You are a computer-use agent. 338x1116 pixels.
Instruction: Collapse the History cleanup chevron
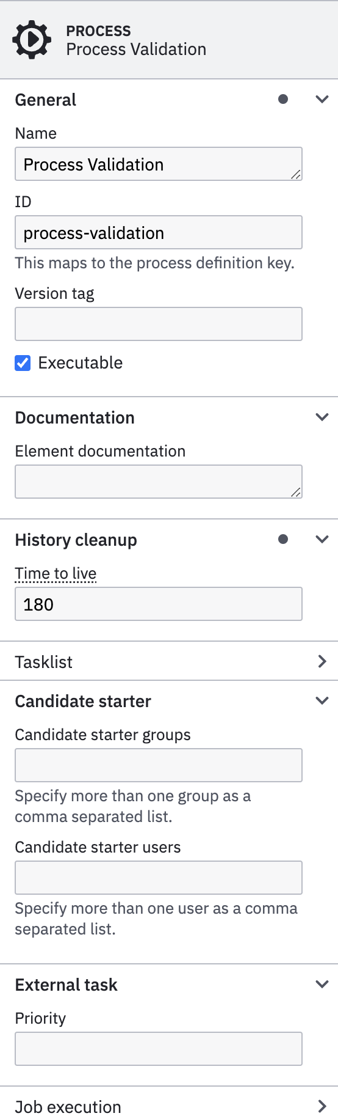coord(322,539)
